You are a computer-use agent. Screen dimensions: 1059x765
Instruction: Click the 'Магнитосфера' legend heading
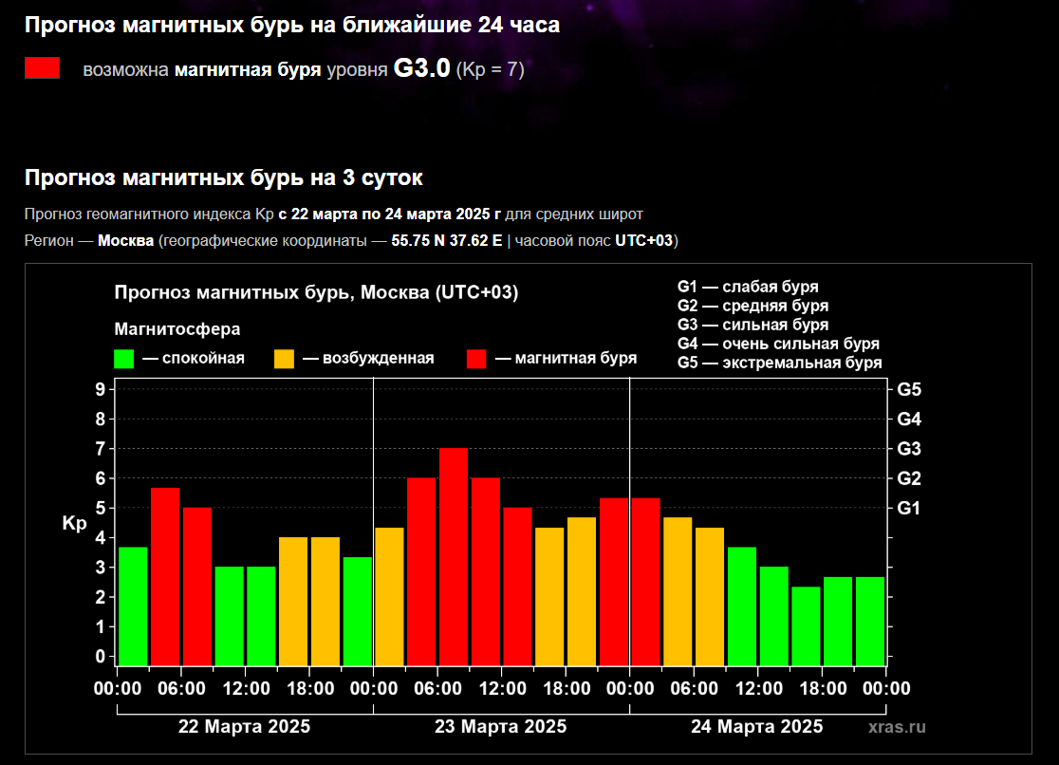click(x=176, y=329)
